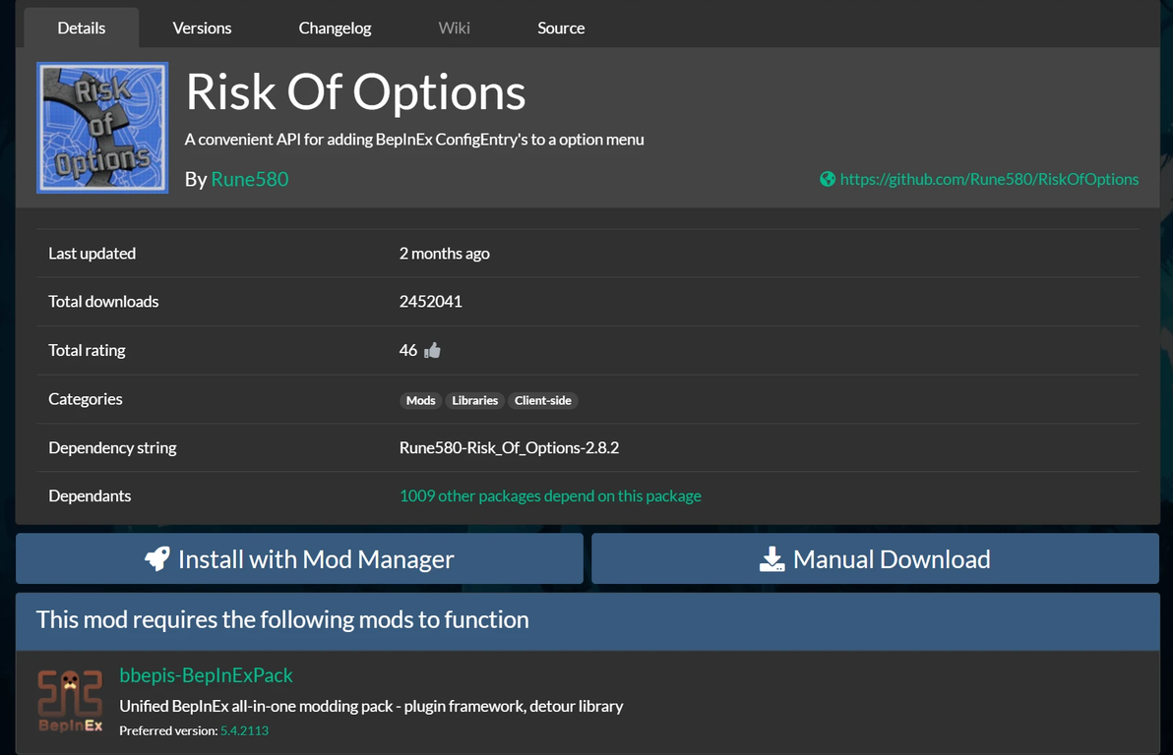The width and height of the screenshot is (1173, 755).
Task: Go to the Source tab
Action: point(561,28)
